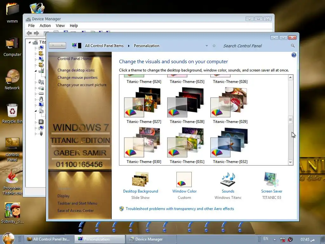Expand the USB controllers node arrow
325x244 pixels.
(x=36, y=134)
